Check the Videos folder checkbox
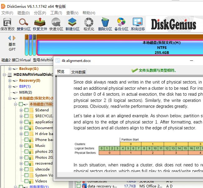Screen dimensions: 203x188 coord(27,181)
